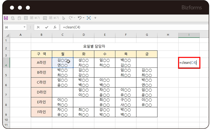Screen dimensions: 211x129
Task: Click the 금 header cell
Action: [x=147, y=54]
